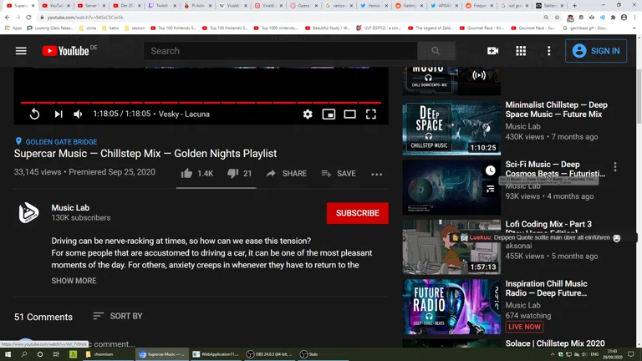The image size is (642, 361).
Task: Go back with browser back arrow
Action: [8, 18]
